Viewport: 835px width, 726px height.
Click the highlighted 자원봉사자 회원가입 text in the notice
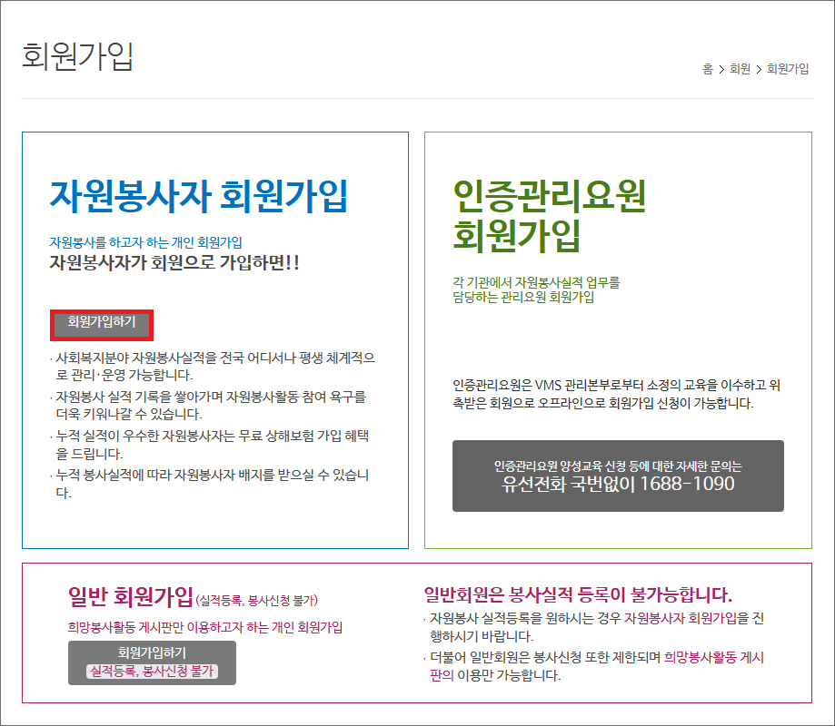[681, 618]
